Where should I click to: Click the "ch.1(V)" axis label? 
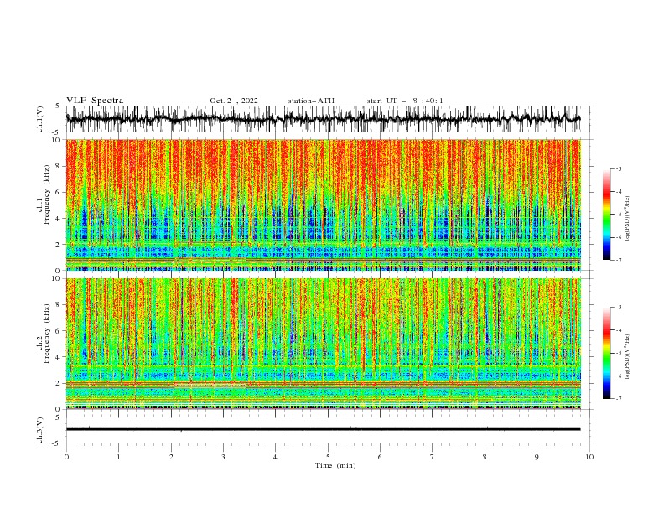click(40, 119)
